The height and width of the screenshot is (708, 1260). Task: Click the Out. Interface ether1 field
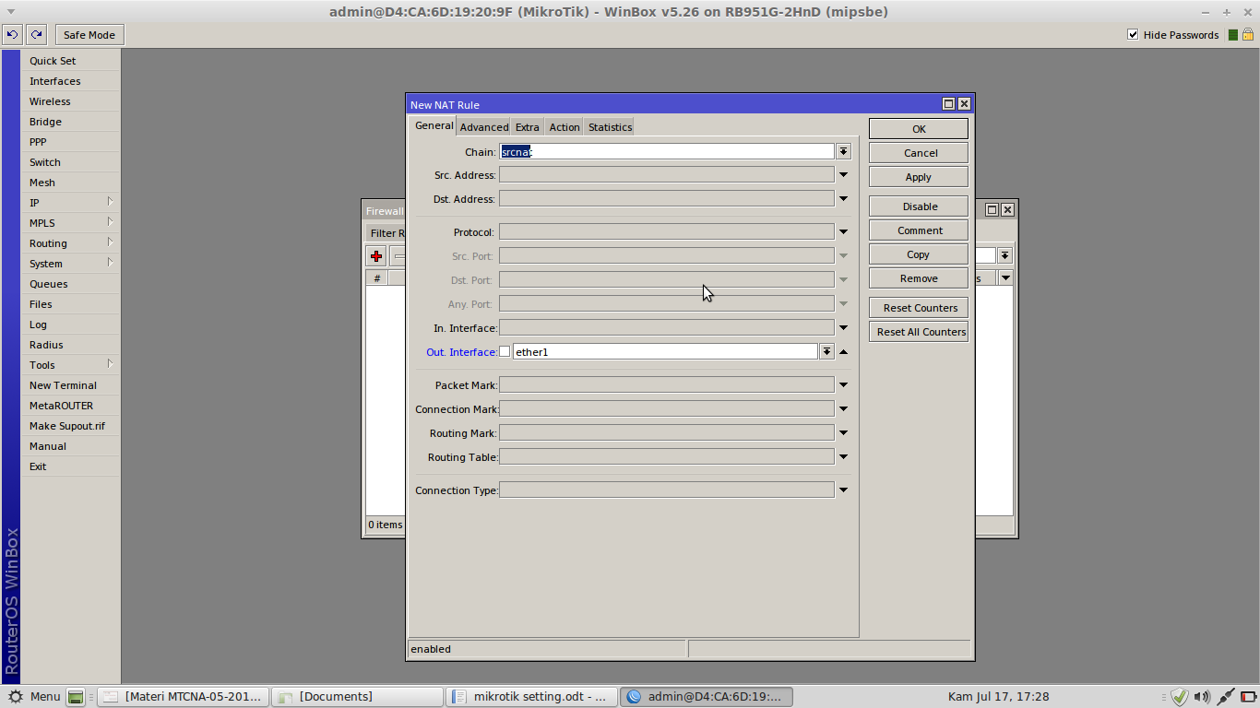[665, 351]
